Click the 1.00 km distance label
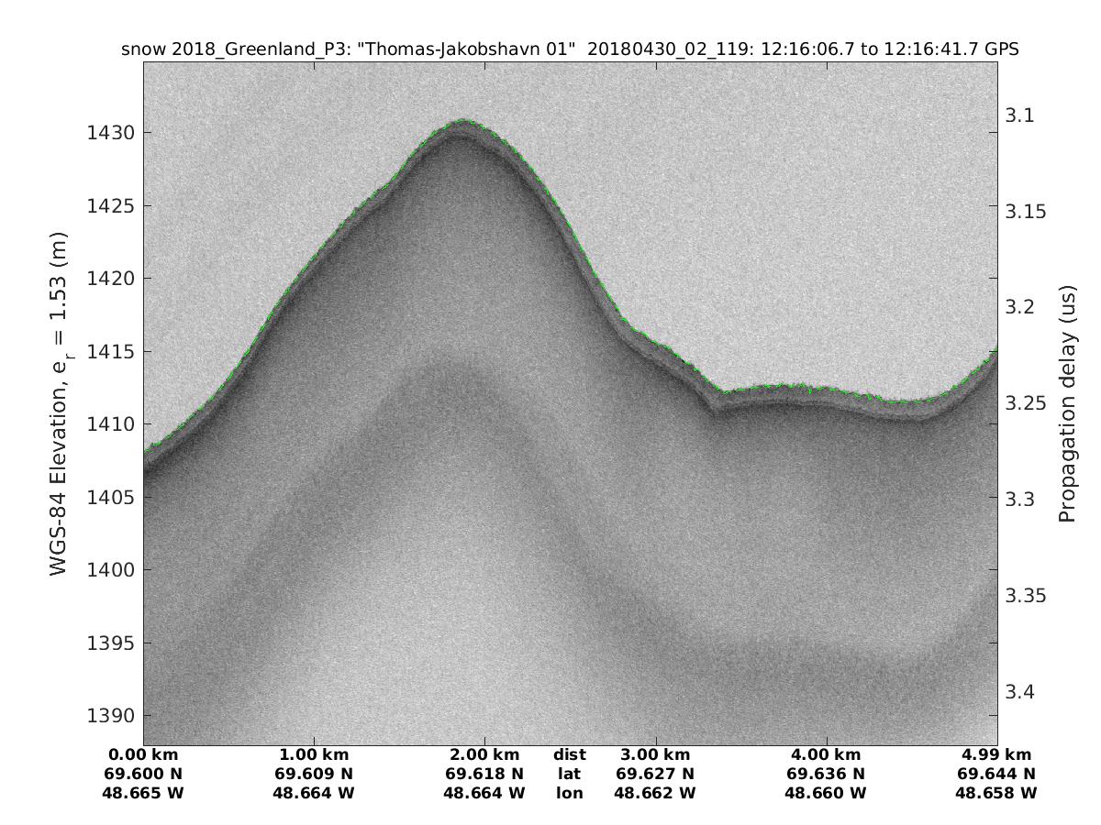The width and height of the screenshot is (1101, 825). (x=314, y=755)
